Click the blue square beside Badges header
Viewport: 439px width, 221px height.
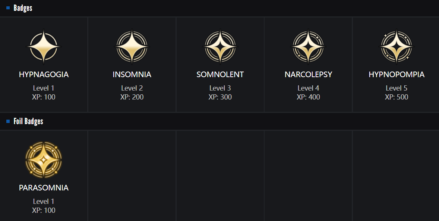[8, 8]
